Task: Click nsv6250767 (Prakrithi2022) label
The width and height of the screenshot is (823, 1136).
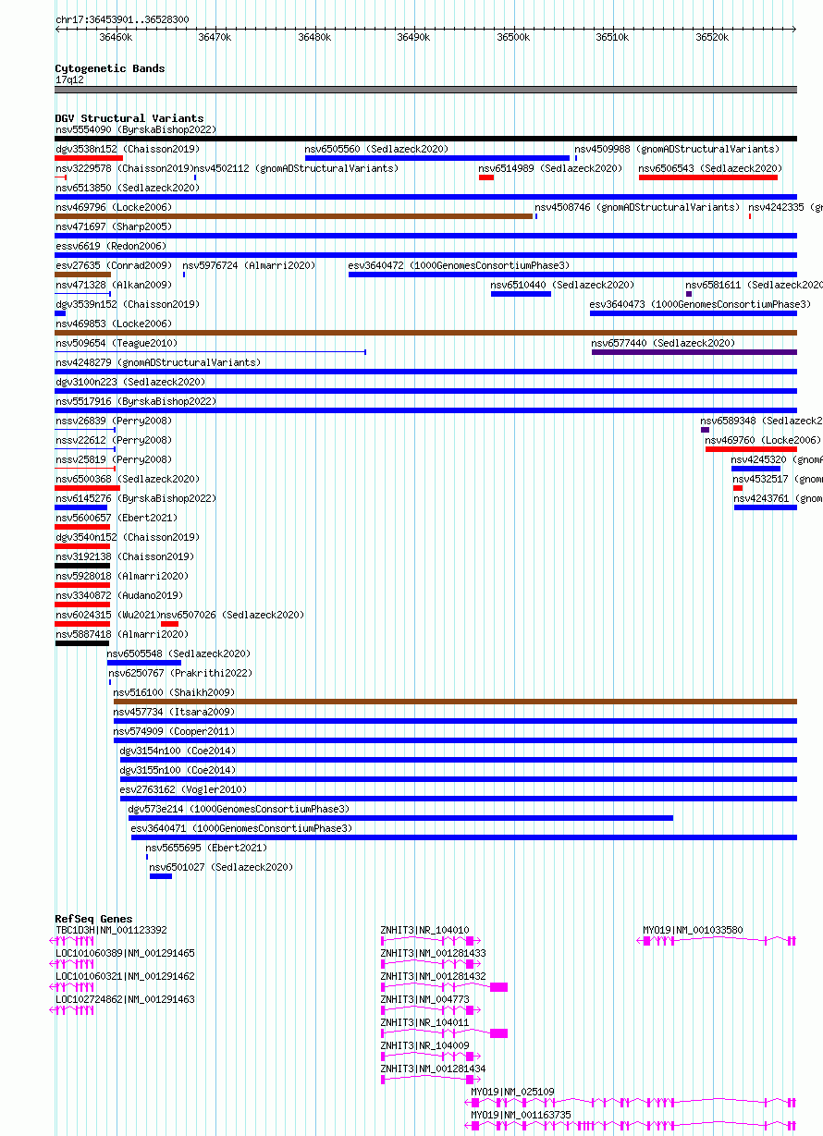Action: 180,673
